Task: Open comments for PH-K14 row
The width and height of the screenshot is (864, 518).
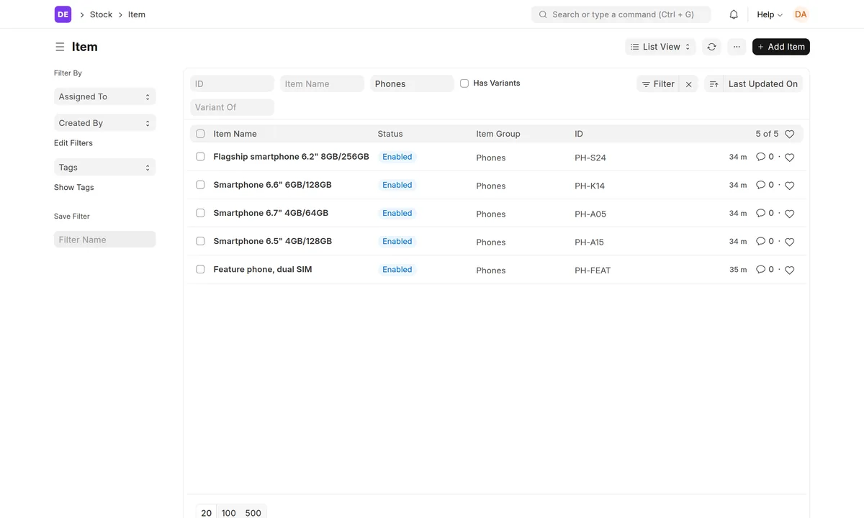Action: [x=765, y=185]
